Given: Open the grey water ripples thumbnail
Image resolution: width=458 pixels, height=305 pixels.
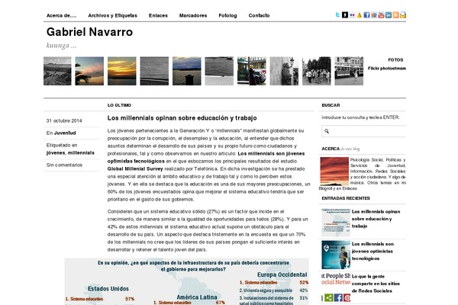Looking at the screenshot, I should (154, 71).
